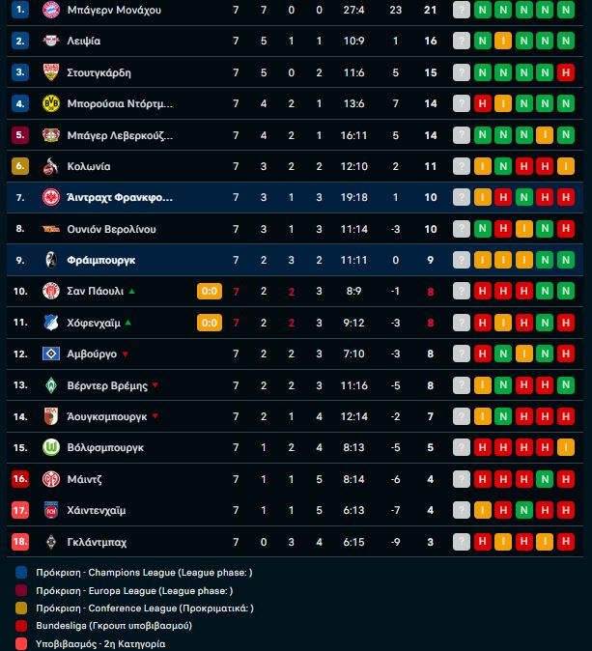592x651 pixels.
Task: Select the Φράιμπουργκ team name
Action: pyautogui.click(x=101, y=260)
